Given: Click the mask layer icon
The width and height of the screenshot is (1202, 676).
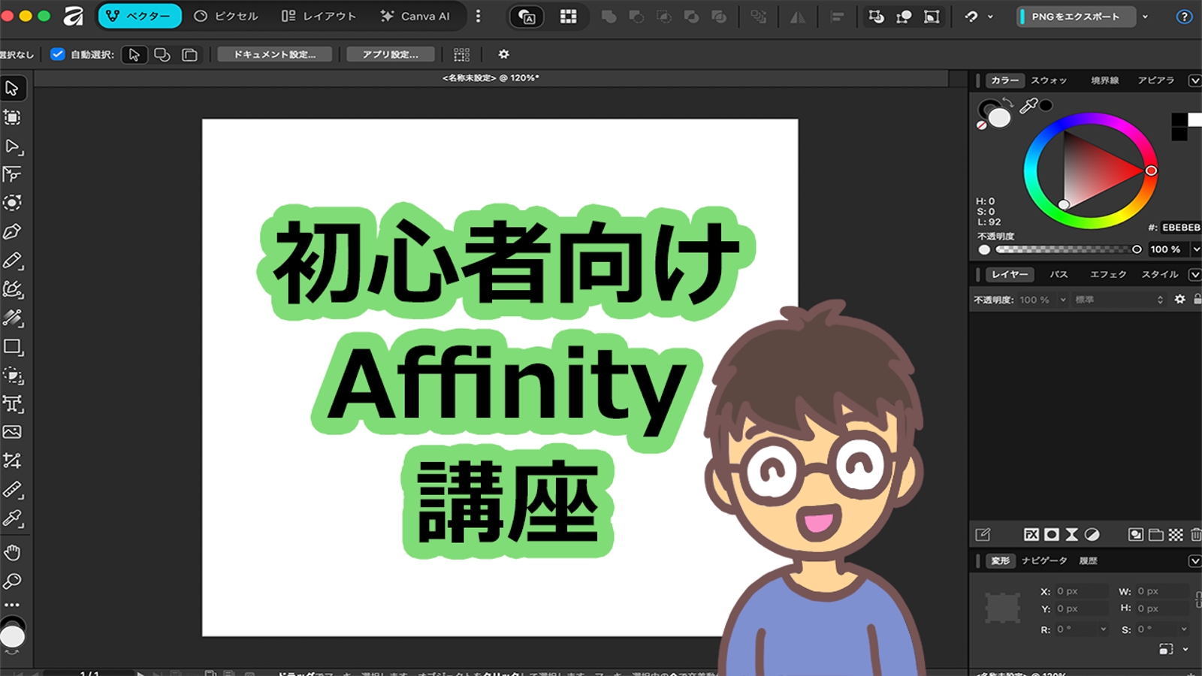Looking at the screenshot, I should 1052,534.
